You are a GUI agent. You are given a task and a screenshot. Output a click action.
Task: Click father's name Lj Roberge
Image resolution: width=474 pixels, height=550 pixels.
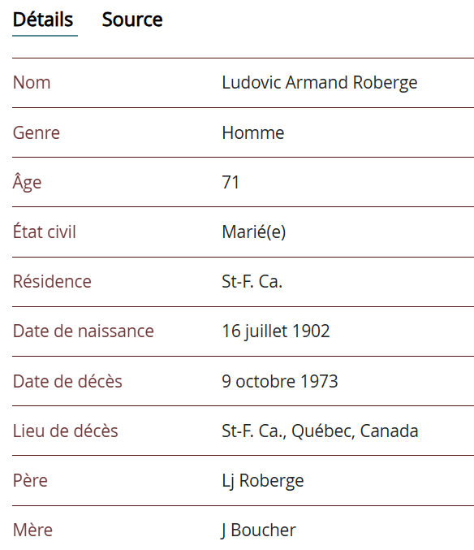pyautogui.click(x=263, y=481)
